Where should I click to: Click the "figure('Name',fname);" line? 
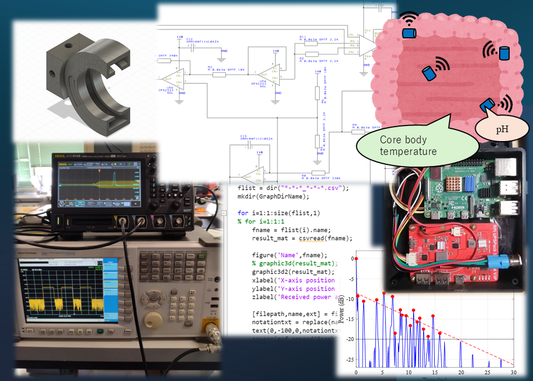[x=290, y=255]
